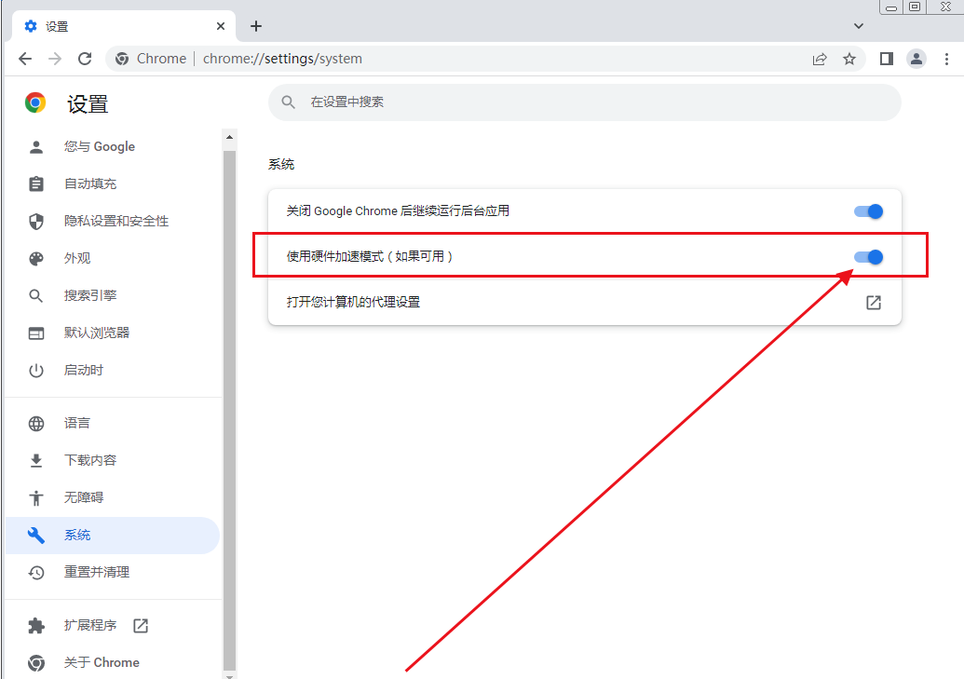The width and height of the screenshot is (964, 679).
Task: Open the Chrome three-dot menu
Action: point(946,59)
